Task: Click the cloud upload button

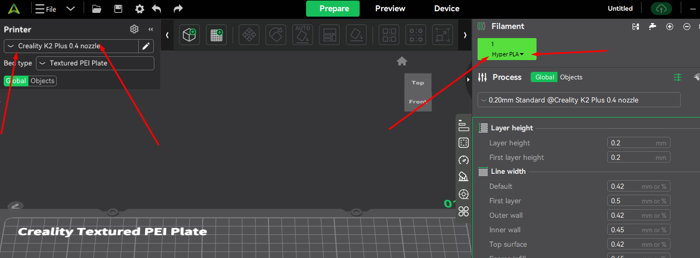Action: 661,9
